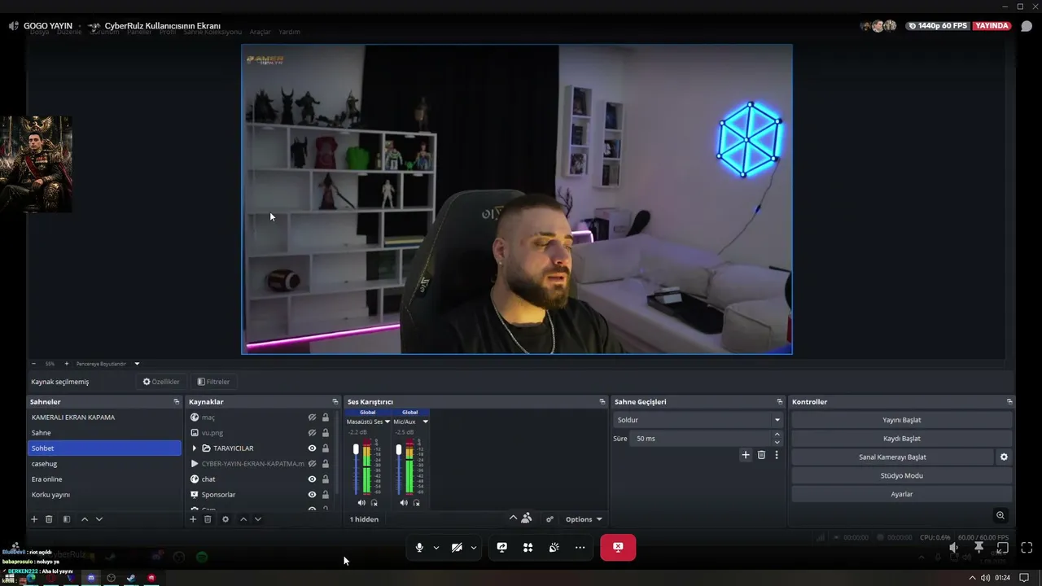Click the screen share button in call bar
The width and height of the screenshot is (1042, 586).
501,548
